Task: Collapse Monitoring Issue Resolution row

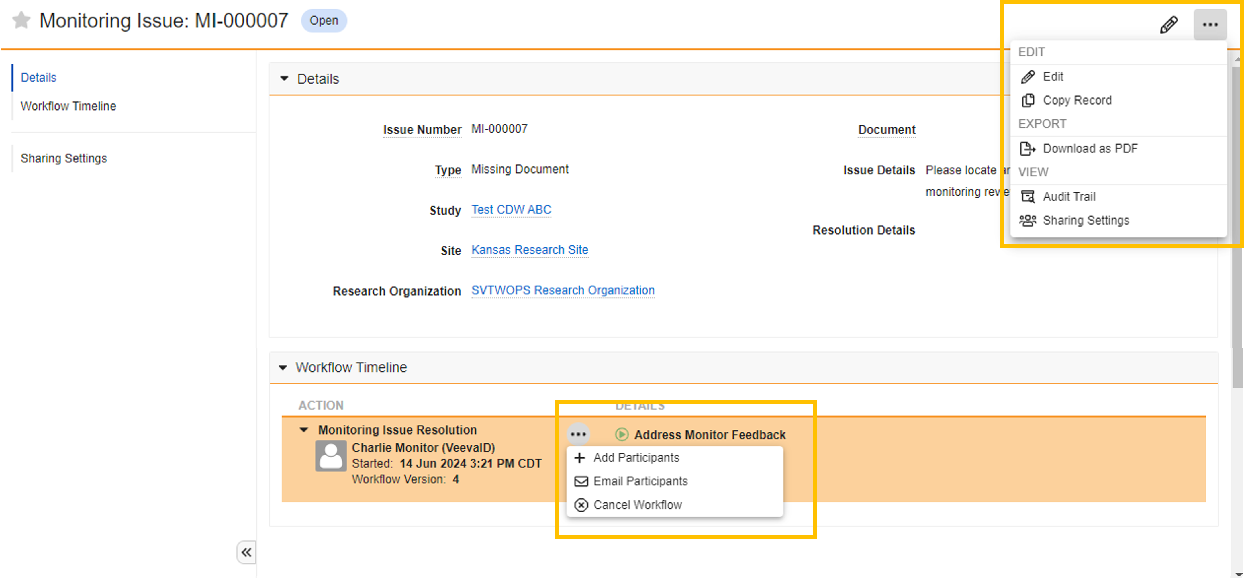Action: pyautogui.click(x=304, y=430)
